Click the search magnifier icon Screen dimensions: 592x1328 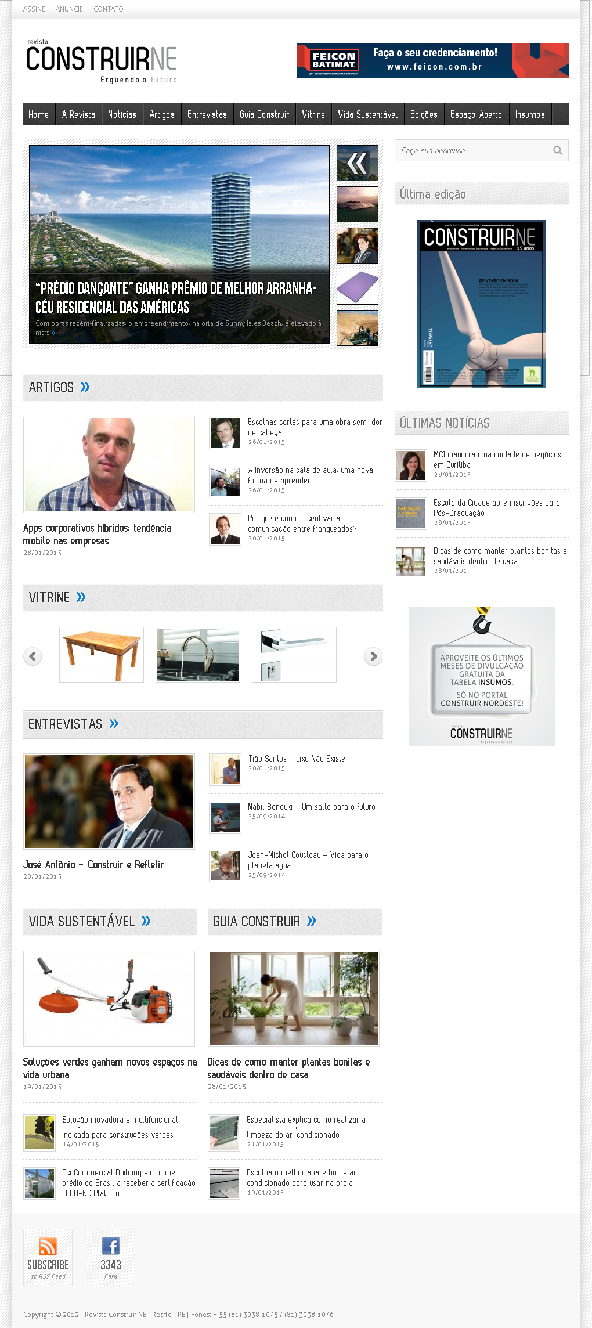pos(558,150)
